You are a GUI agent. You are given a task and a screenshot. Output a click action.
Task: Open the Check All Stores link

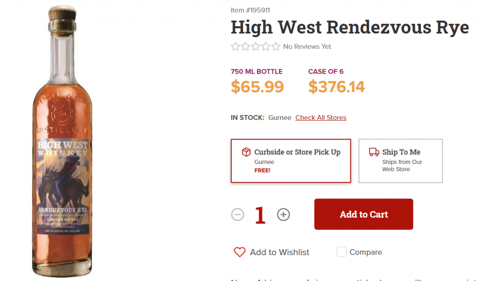click(x=321, y=117)
